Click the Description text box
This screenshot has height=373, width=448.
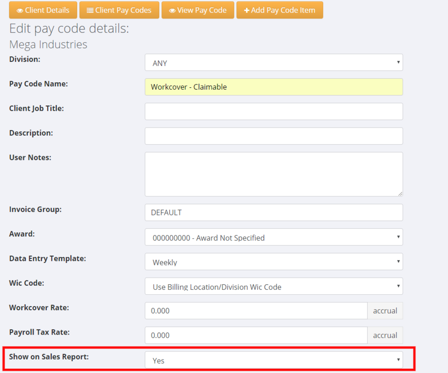[273, 136]
